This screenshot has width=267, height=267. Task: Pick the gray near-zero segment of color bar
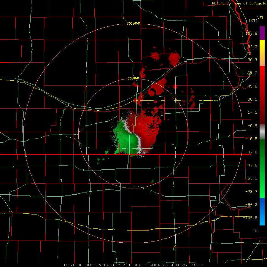coord(262,132)
